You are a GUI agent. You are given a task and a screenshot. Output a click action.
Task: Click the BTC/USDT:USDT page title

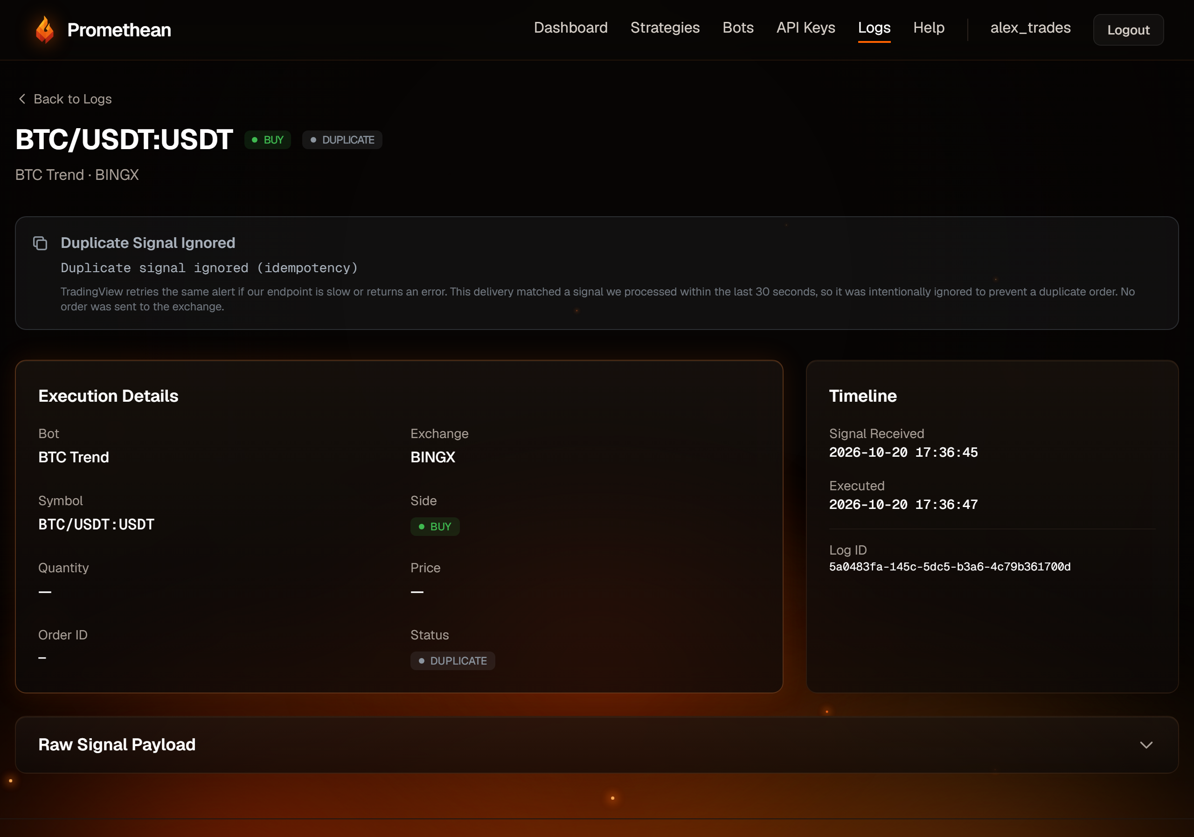(x=124, y=139)
